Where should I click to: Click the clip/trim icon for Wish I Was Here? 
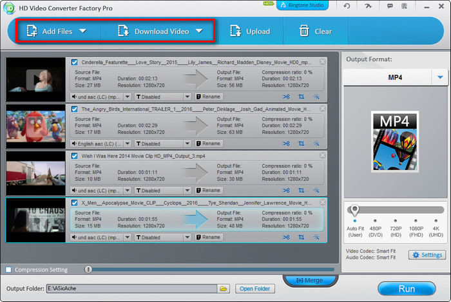pos(286,191)
